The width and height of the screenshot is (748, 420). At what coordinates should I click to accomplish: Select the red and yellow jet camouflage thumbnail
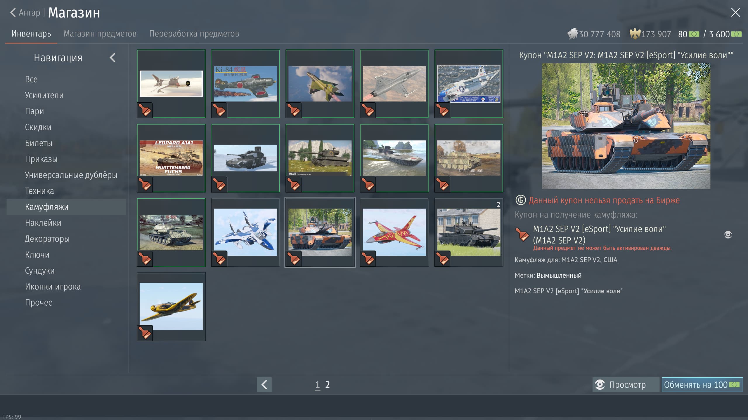(394, 232)
